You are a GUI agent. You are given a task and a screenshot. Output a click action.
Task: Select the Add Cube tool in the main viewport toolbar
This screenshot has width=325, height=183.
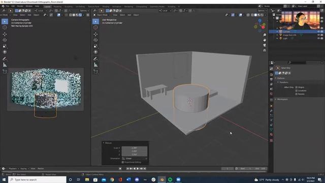95,72
